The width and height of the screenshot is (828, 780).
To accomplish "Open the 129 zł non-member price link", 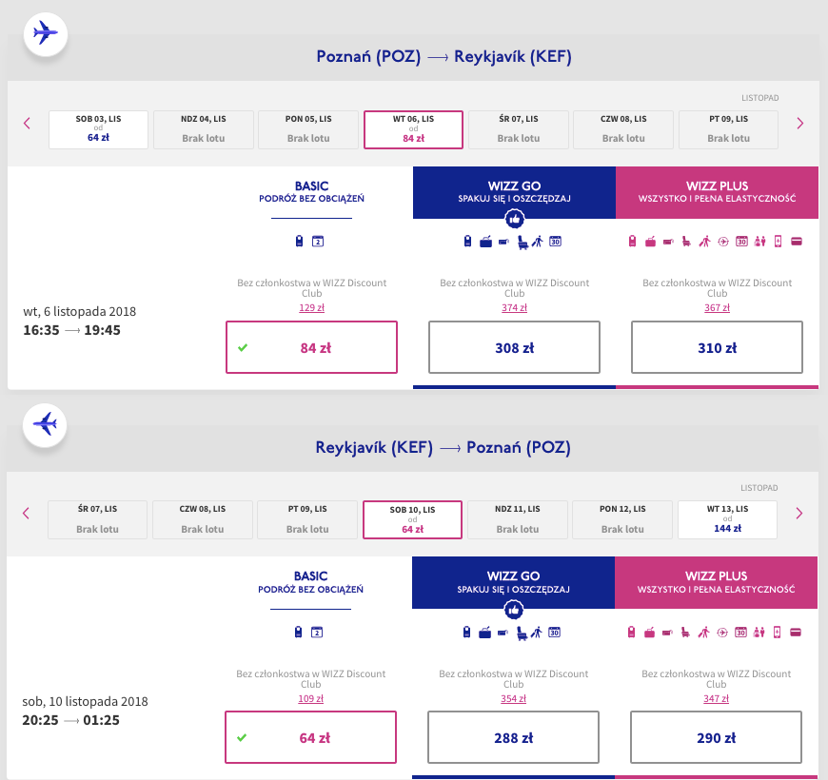I will coord(311,307).
